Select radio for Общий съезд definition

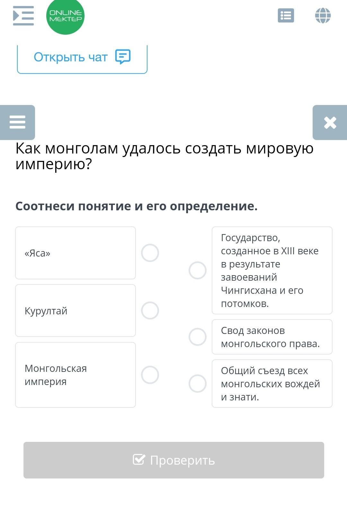(x=198, y=383)
